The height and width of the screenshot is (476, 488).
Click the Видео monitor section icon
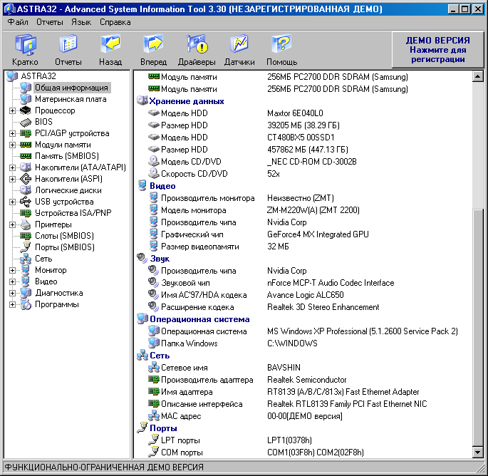[142, 185]
